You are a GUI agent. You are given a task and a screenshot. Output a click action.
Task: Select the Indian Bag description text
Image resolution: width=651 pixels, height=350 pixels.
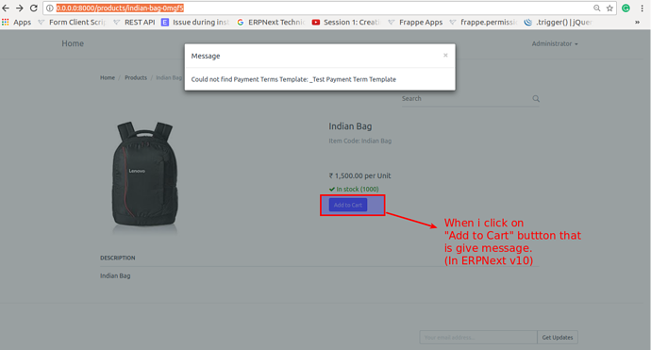pyautogui.click(x=115, y=275)
